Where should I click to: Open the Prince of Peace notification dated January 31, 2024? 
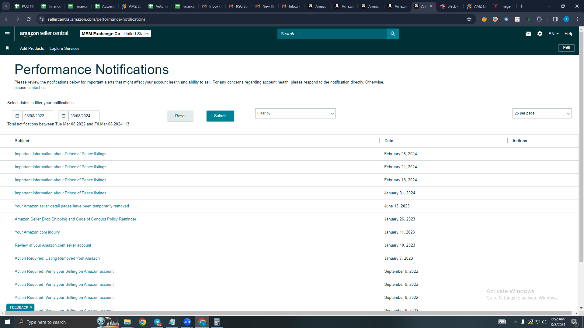click(x=61, y=193)
